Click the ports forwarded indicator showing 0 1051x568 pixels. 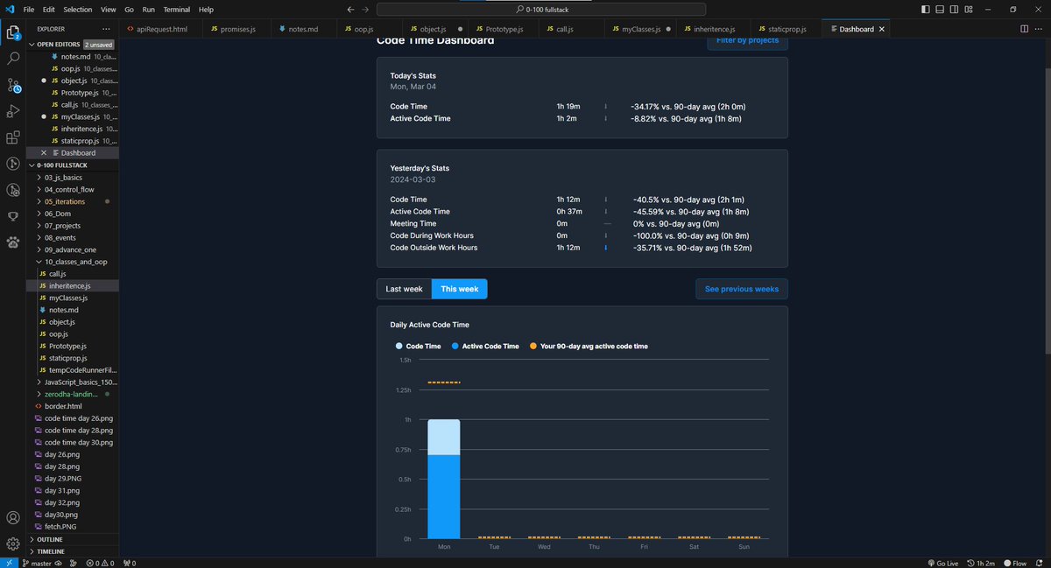point(130,563)
